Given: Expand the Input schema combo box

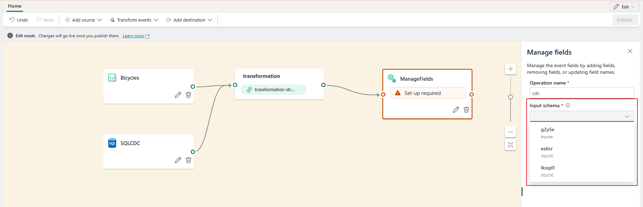Looking at the screenshot, I should click(x=582, y=116).
